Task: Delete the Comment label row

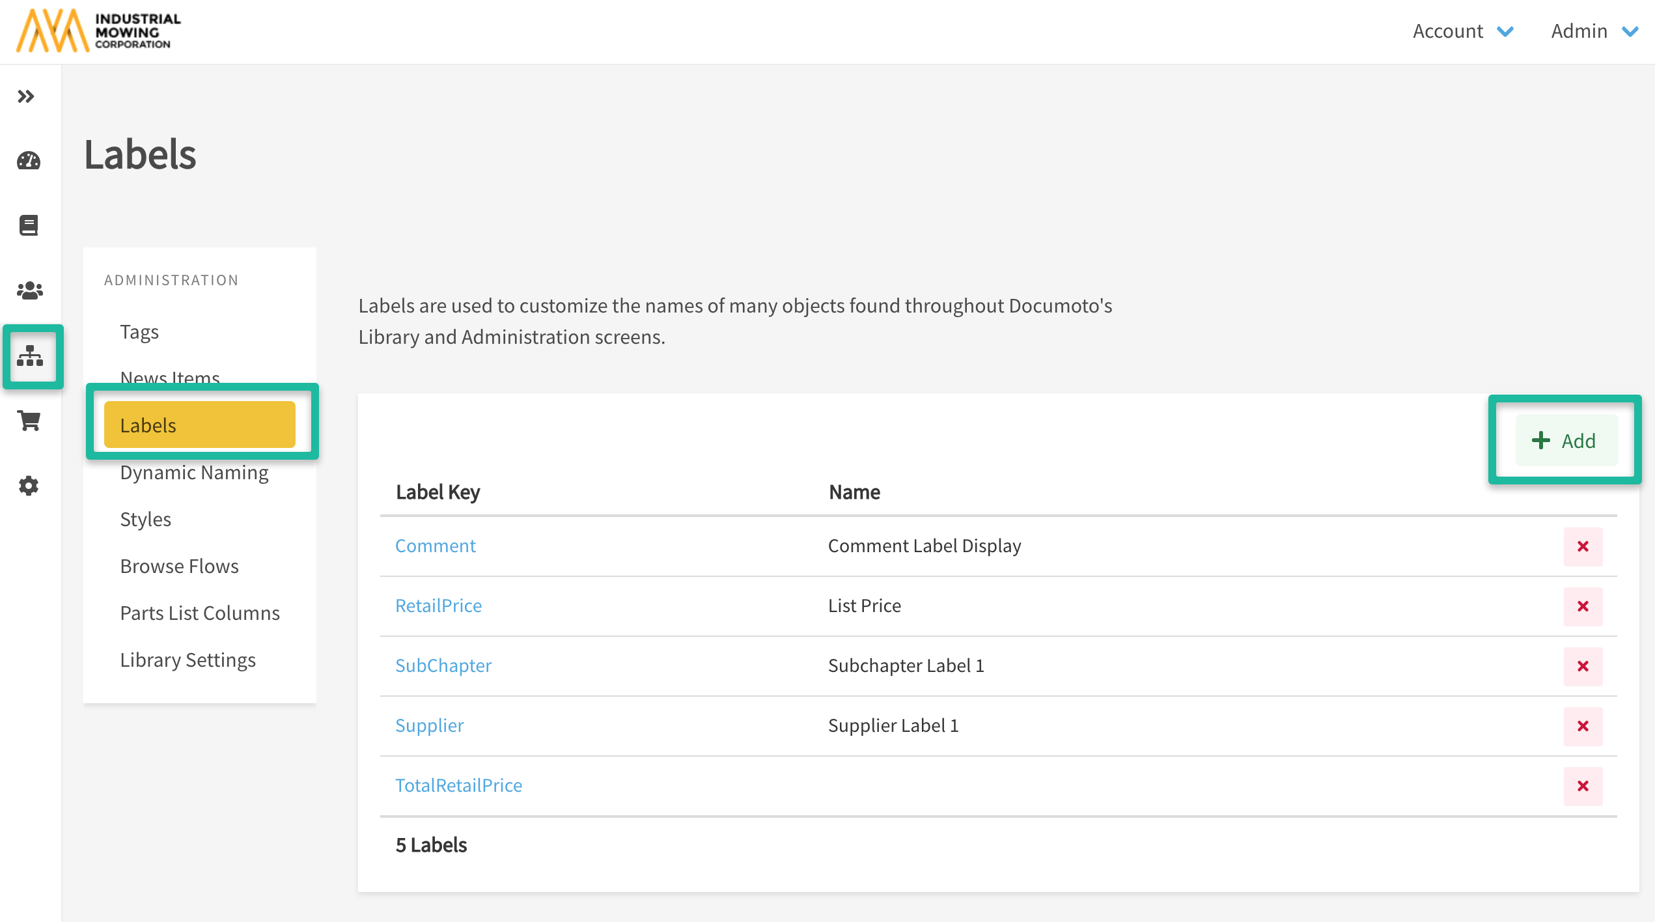Action: coord(1583,546)
